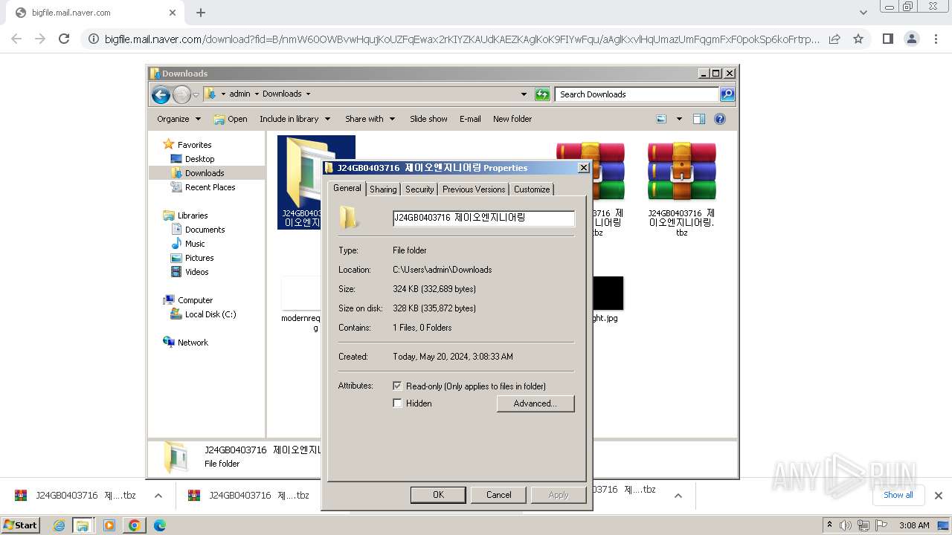The height and width of the screenshot is (535, 952).
Task: Reload the Chrome page
Action: 64,39
